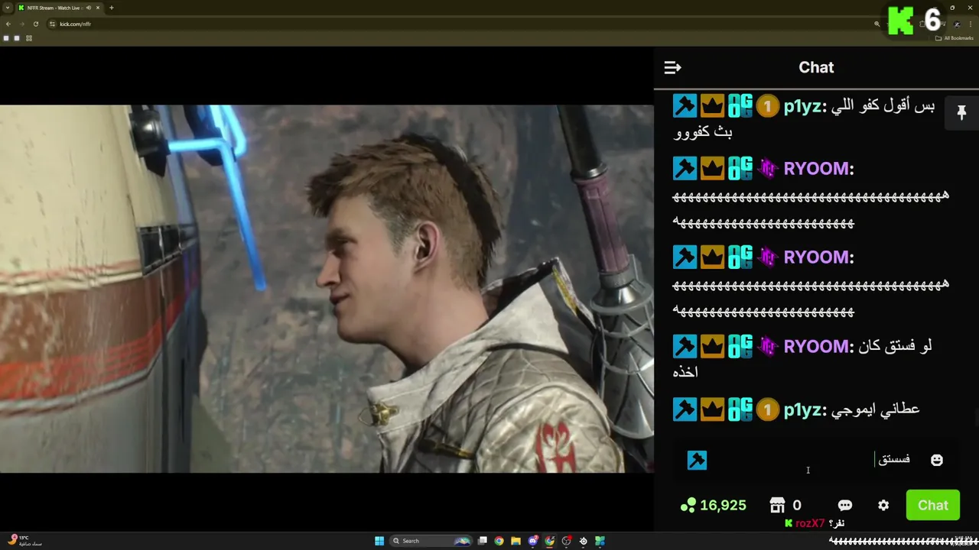Viewport: 979px width, 550px height.
Task: Open the All Bookmarks folder
Action: pyautogui.click(x=956, y=38)
